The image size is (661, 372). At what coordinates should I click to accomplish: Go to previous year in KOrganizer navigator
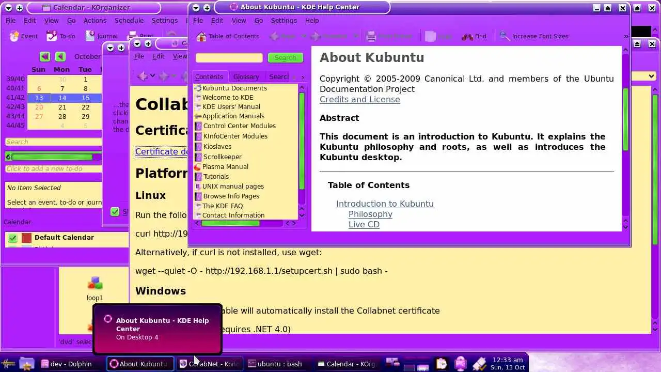click(x=45, y=56)
